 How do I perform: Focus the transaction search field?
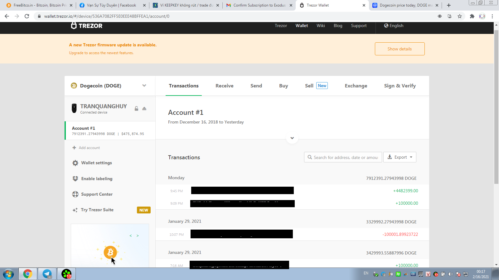[343, 157]
